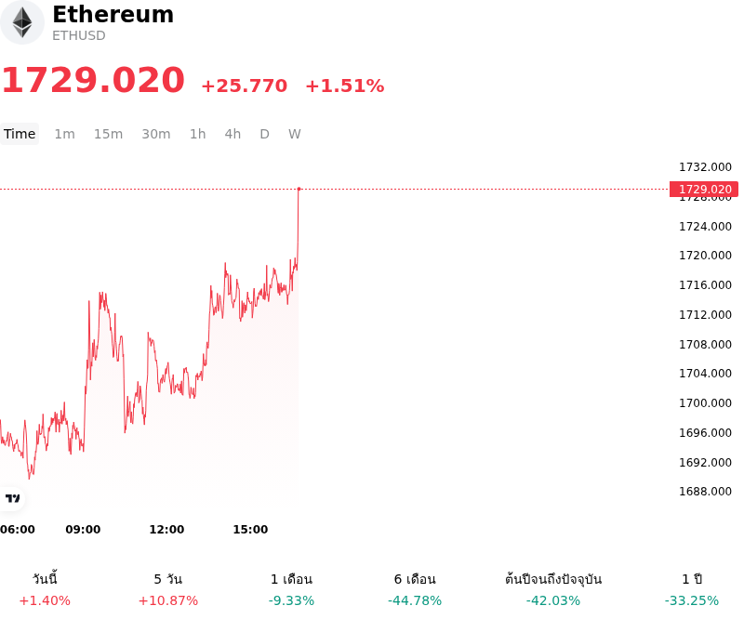Image resolution: width=744 pixels, height=619 pixels.
Task: Select the 6 เดือน performance period
Action: pos(415,589)
